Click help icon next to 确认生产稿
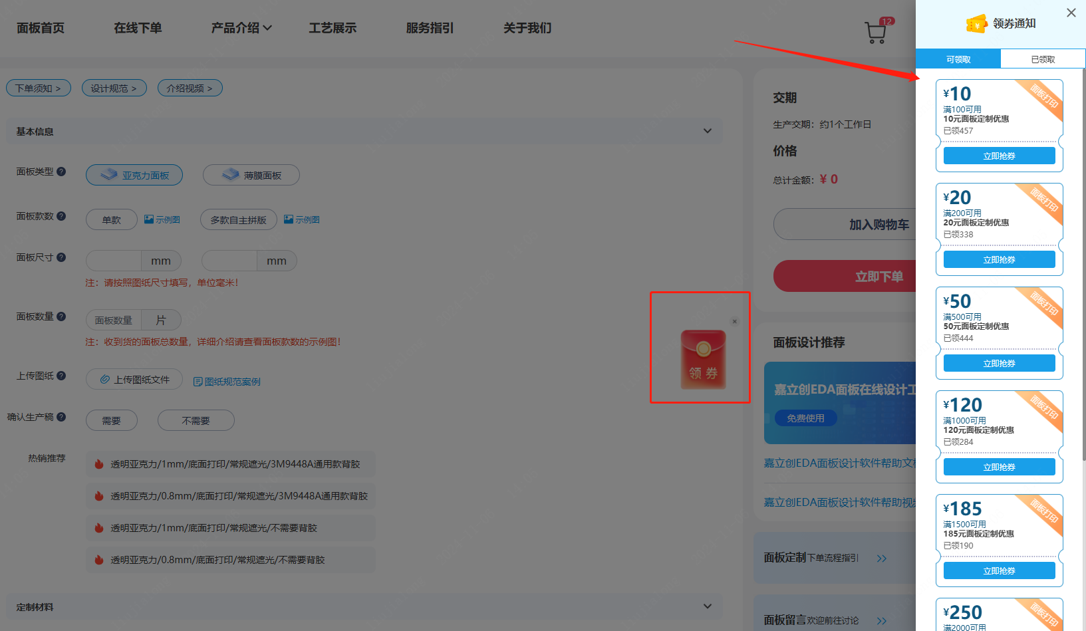This screenshot has width=1086, height=631. tap(61, 417)
